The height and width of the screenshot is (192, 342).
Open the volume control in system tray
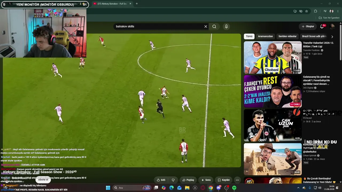click(x=320, y=188)
